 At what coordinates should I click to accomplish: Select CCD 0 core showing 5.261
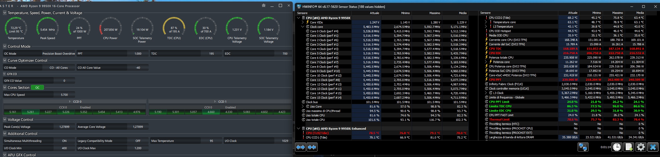click(x=31, y=112)
